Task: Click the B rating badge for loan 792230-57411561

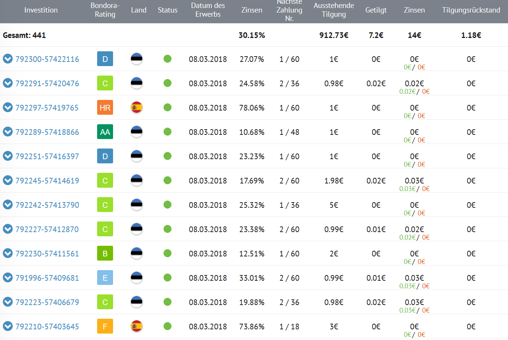Action: tap(105, 253)
